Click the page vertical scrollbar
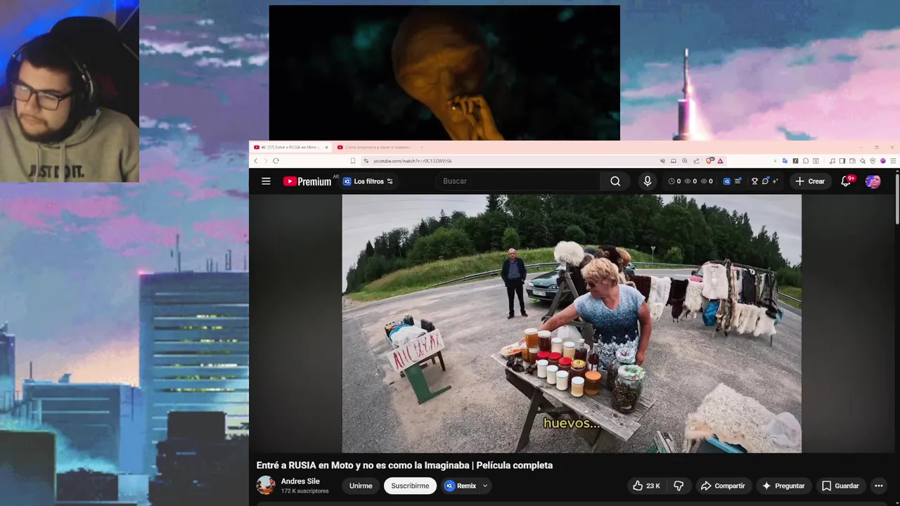Viewport: 900px width, 506px height. (897, 199)
